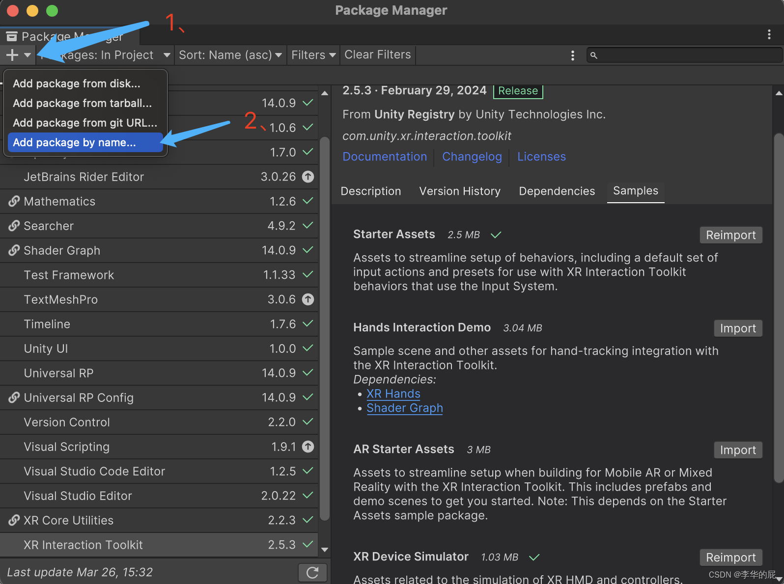Select JetBrains Rider Editor package row
Viewport: 784px width, 584px height.
point(159,177)
